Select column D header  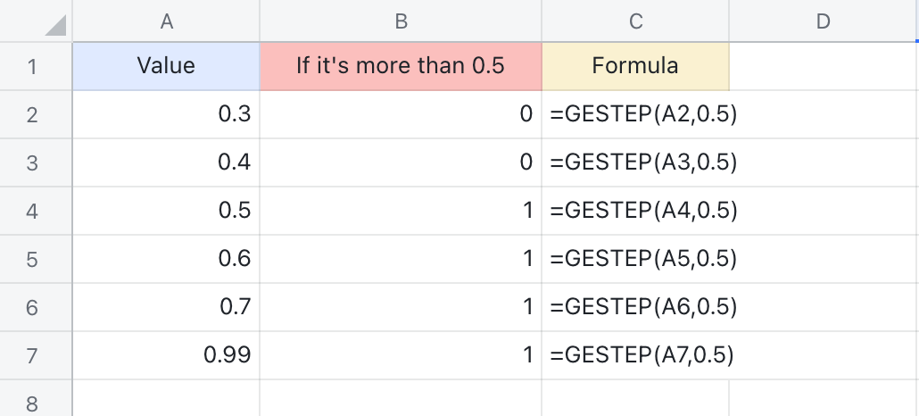[823, 21]
